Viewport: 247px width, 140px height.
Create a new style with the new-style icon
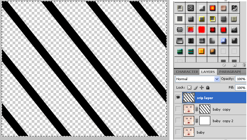pos(234,65)
